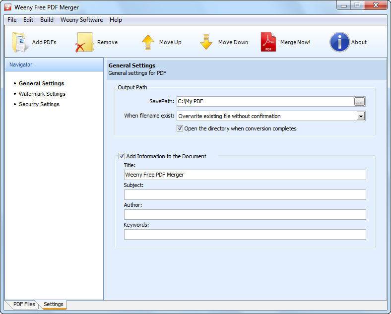
Task: Minimize the Weeny Free PDF Merger window
Action: [344, 5]
